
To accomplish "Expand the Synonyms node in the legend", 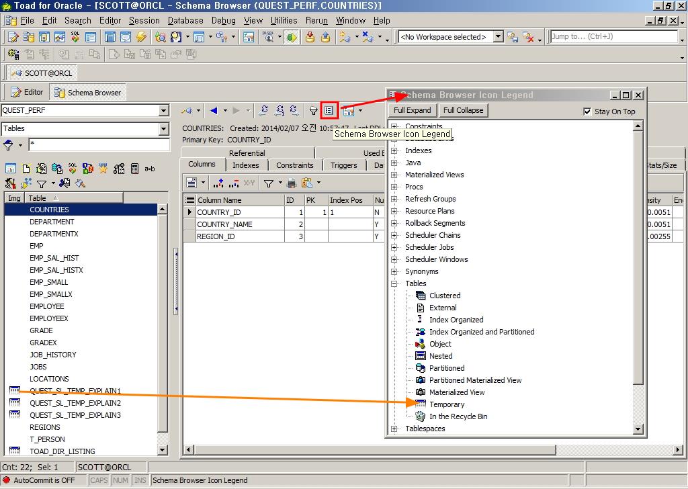I will [394, 271].
